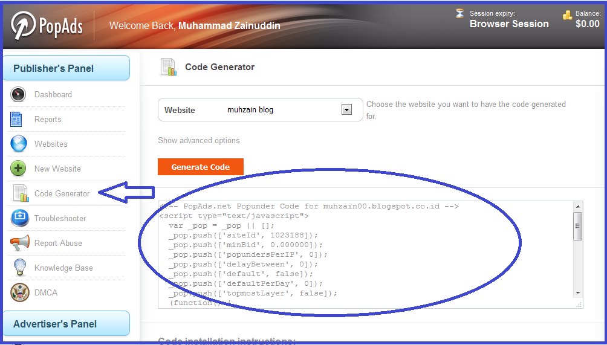Viewport: 607px width, 345px height.
Task: Click the session expiry hourglass icon
Action: tap(459, 13)
